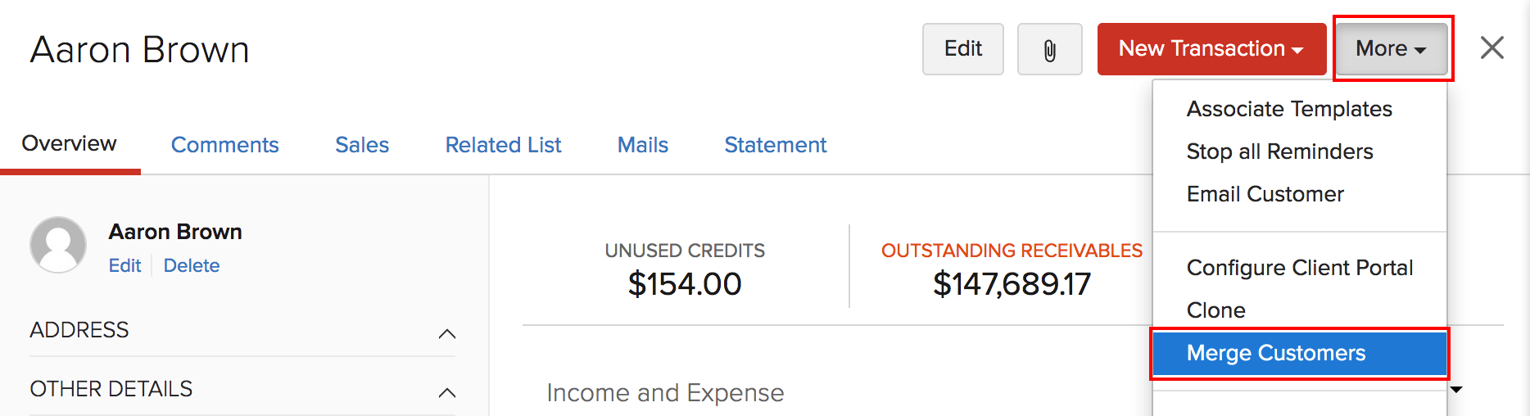The width and height of the screenshot is (1530, 416).
Task: Click the Edit link under customer name
Action: 124,265
